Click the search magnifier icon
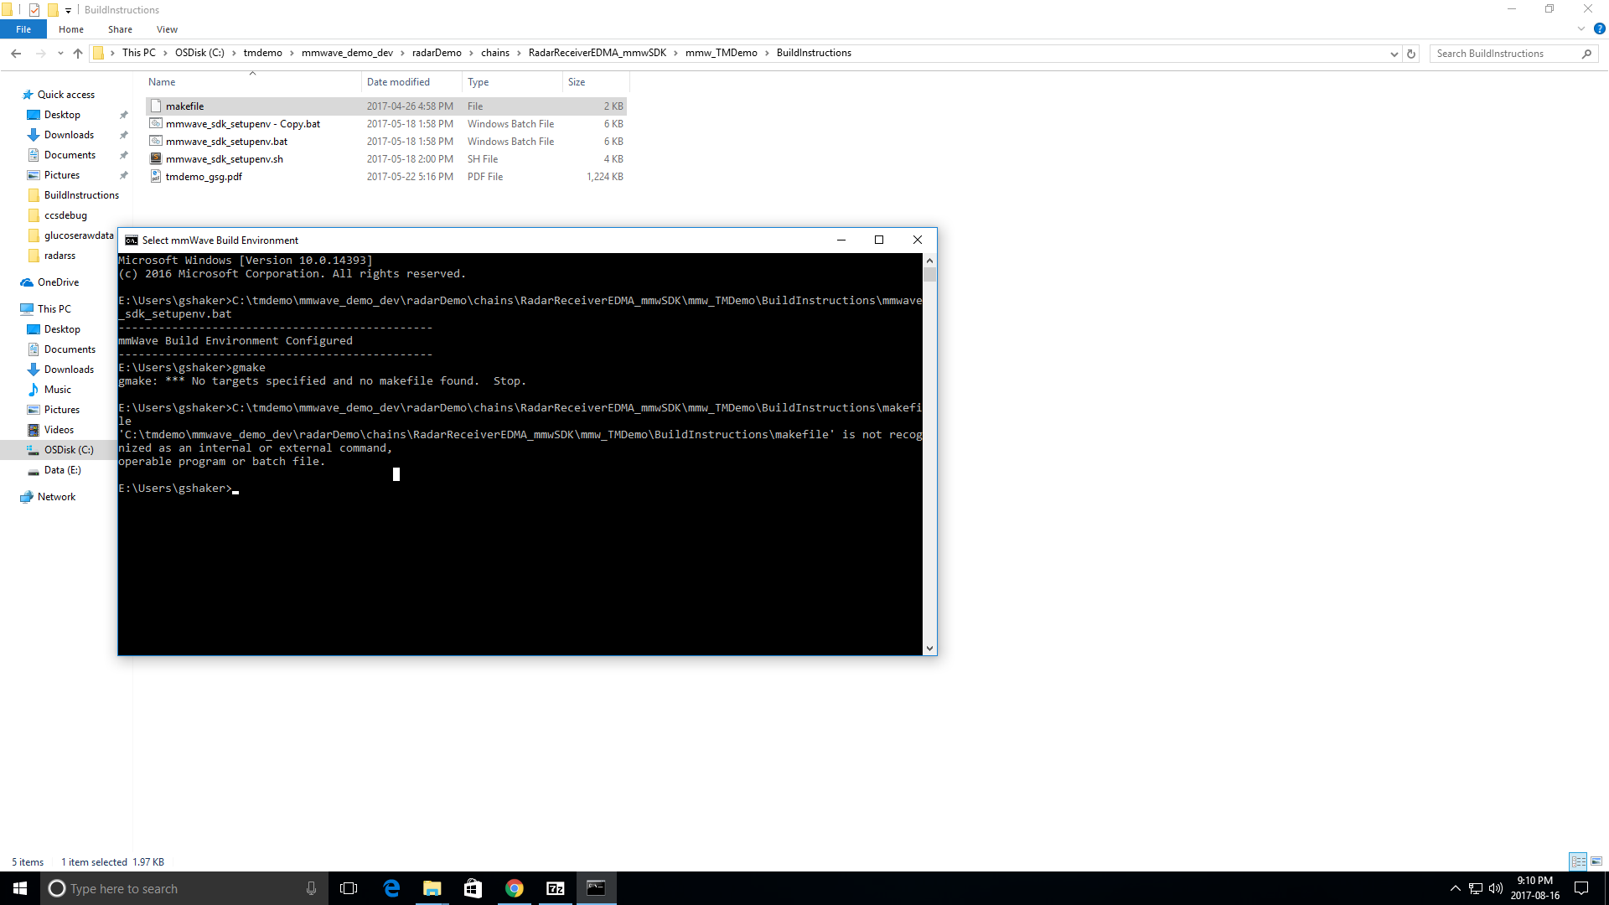Screen dimensions: 1609x905 [1586, 54]
